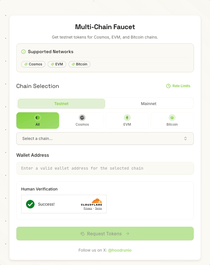Click the EVM network icon badge
This screenshot has width=210, height=265.
point(52,64)
